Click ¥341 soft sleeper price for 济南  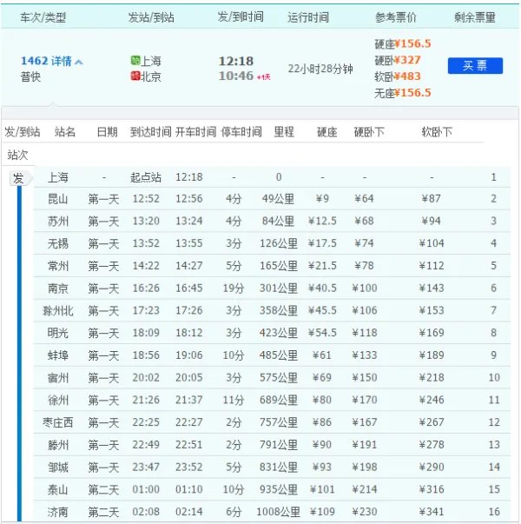[x=432, y=513]
